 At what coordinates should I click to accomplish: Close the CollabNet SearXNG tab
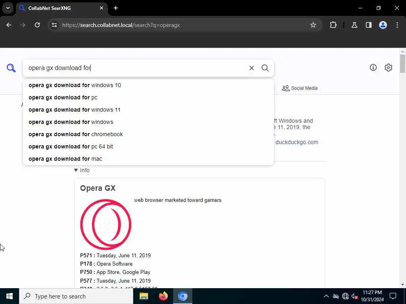pyautogui.click(x=101, y=8)
